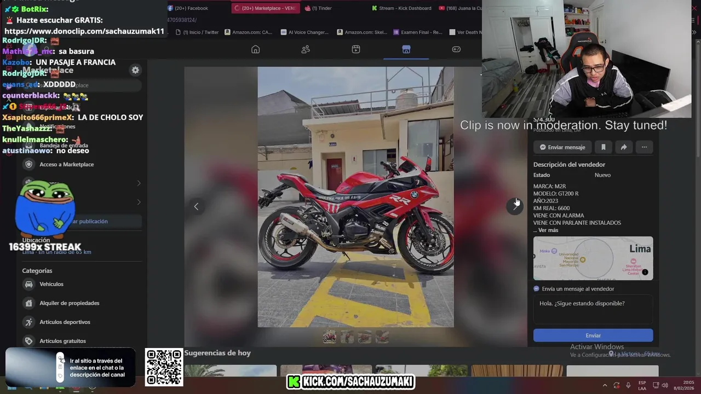The image size is (701, 394).
Task: Click the QR code in stream overlay
Action: point(164,367)
